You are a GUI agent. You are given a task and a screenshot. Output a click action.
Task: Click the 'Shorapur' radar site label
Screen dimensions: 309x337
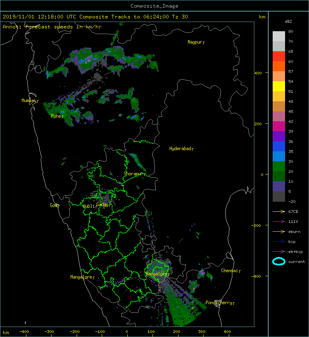pos(133,174)
